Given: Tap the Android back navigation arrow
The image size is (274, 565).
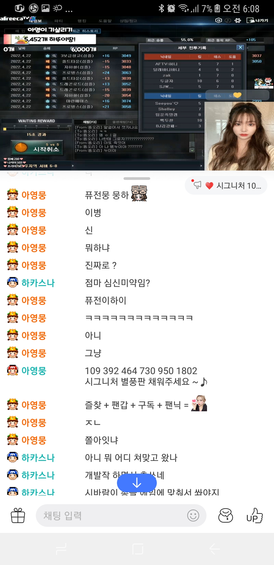Looking at the screenshot, I should [x=215, y=549].
